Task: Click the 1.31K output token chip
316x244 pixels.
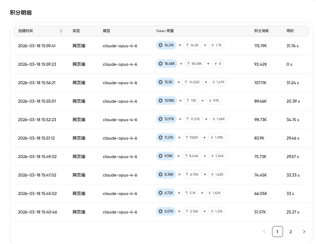Action: pyautogui.click(x=217, y=211)
